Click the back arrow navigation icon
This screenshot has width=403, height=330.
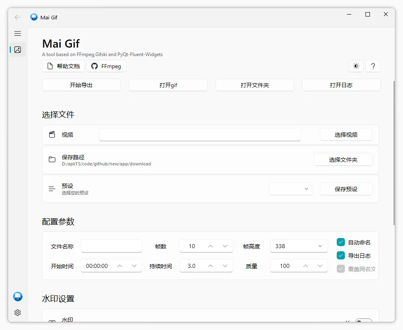point(17,17)
